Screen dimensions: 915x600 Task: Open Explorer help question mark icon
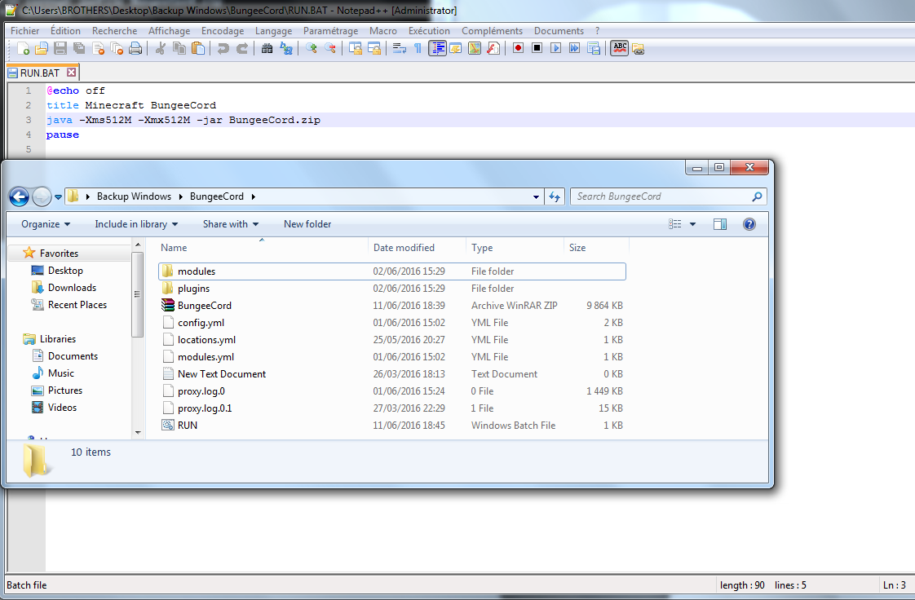click(x=749, y=224)
